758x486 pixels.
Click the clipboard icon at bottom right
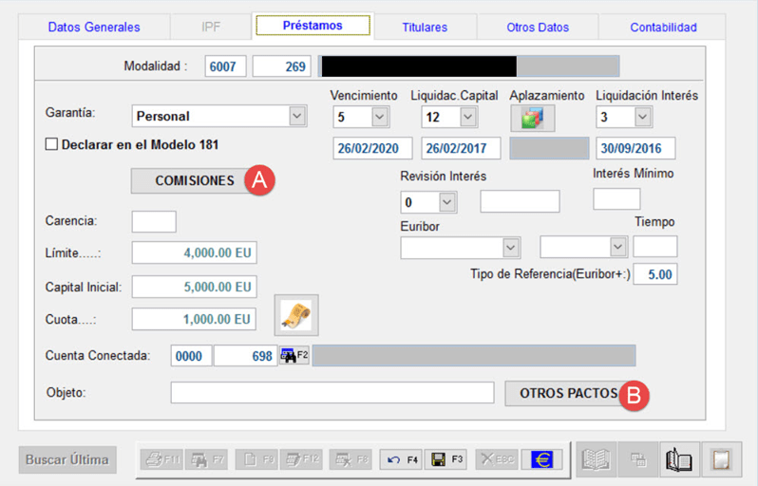click(722, 459)
